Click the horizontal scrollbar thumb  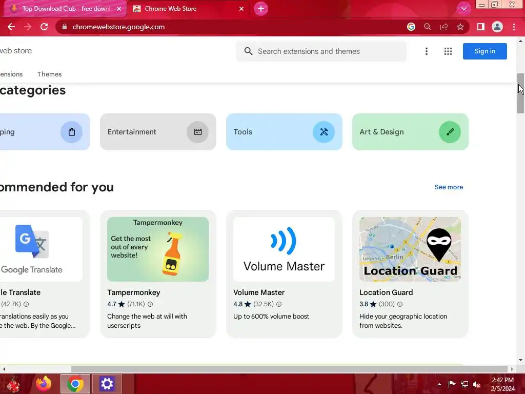289,369
